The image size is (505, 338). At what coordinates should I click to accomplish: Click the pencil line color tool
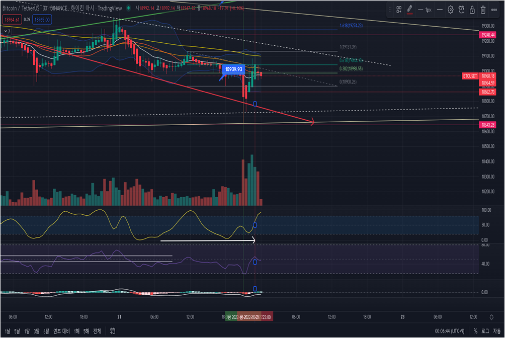coord(409,10)
